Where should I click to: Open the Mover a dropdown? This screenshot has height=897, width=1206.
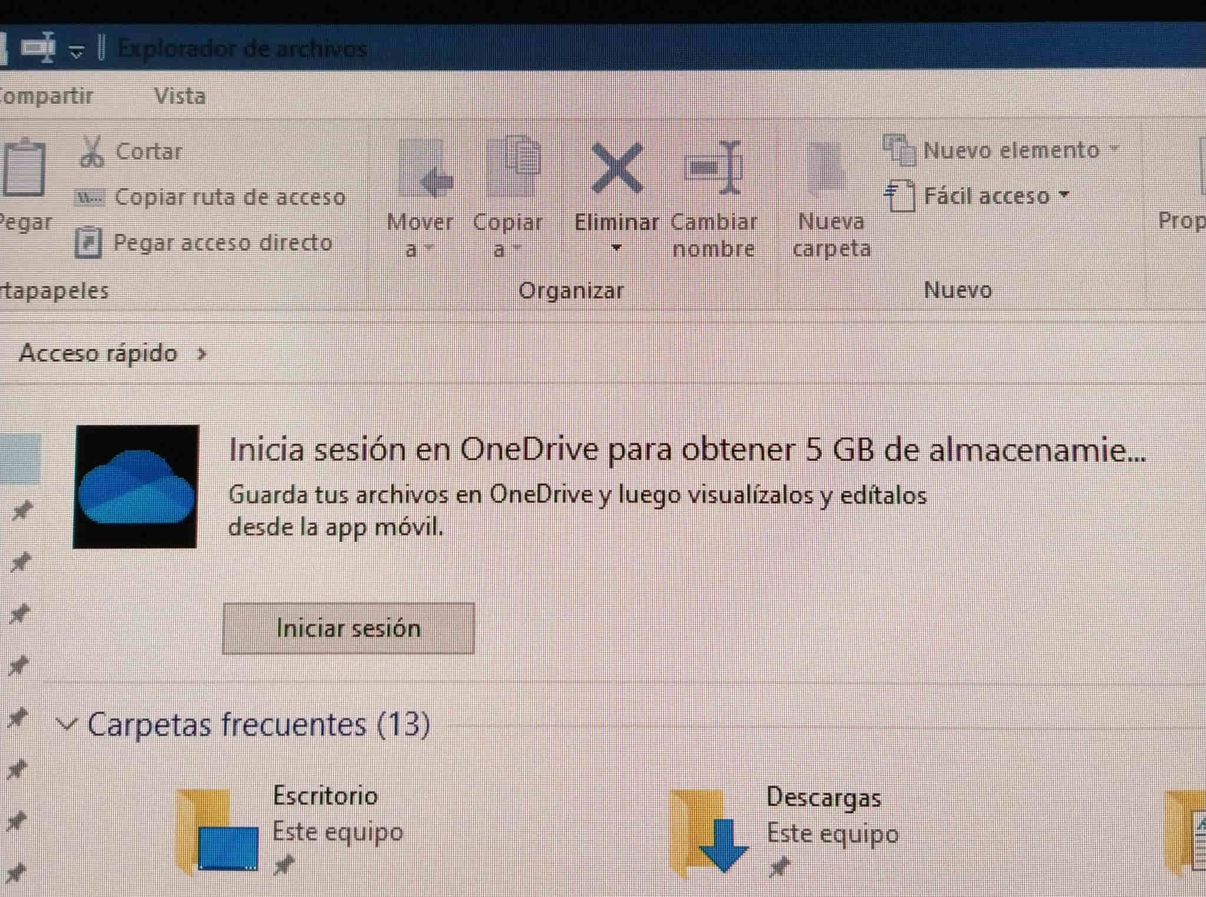coord(420,200)
